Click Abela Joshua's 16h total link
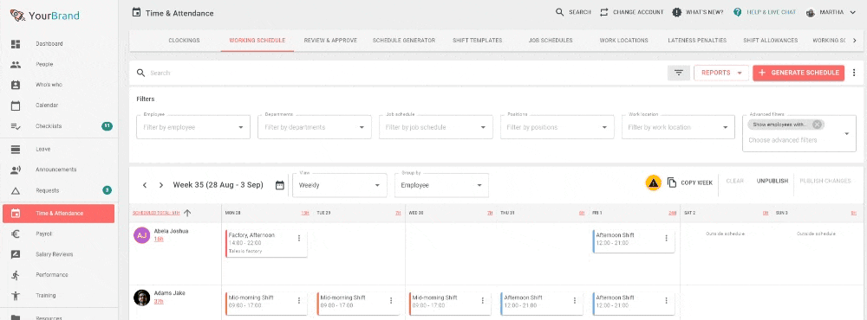The image size is (867, 320). (159, 239)
